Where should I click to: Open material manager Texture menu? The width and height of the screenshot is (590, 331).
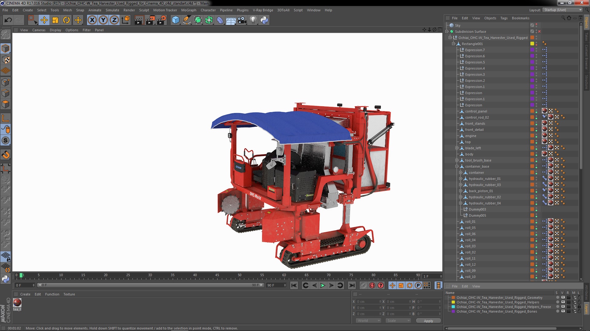69,294
